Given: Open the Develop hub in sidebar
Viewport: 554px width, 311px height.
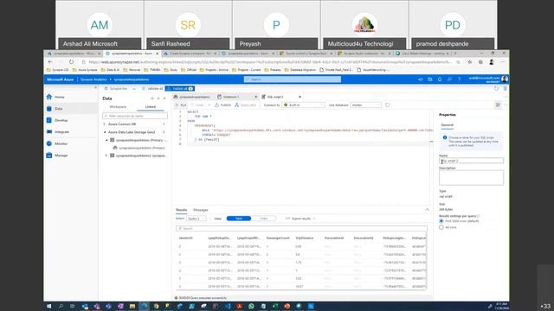Looking at the screenshot, I should coord(71,120).
